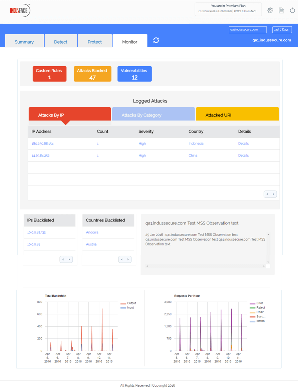Open the Last 7 Days range dropdown
298x391 pixels.
282,29
